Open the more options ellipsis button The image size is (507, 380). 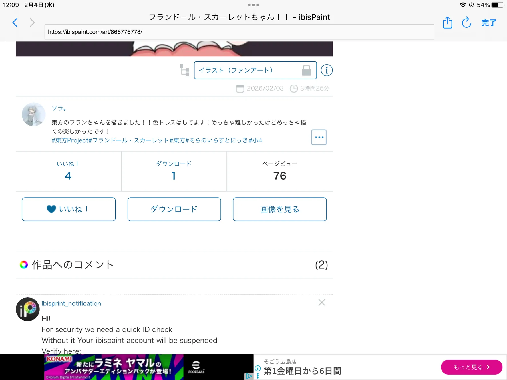click(x=319, y=137)
